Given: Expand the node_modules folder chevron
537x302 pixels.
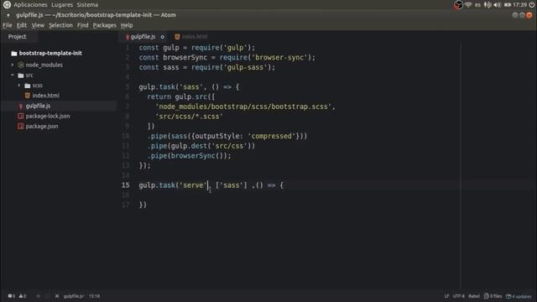Looking at the screenshot, I should click(x=13, y=65).
